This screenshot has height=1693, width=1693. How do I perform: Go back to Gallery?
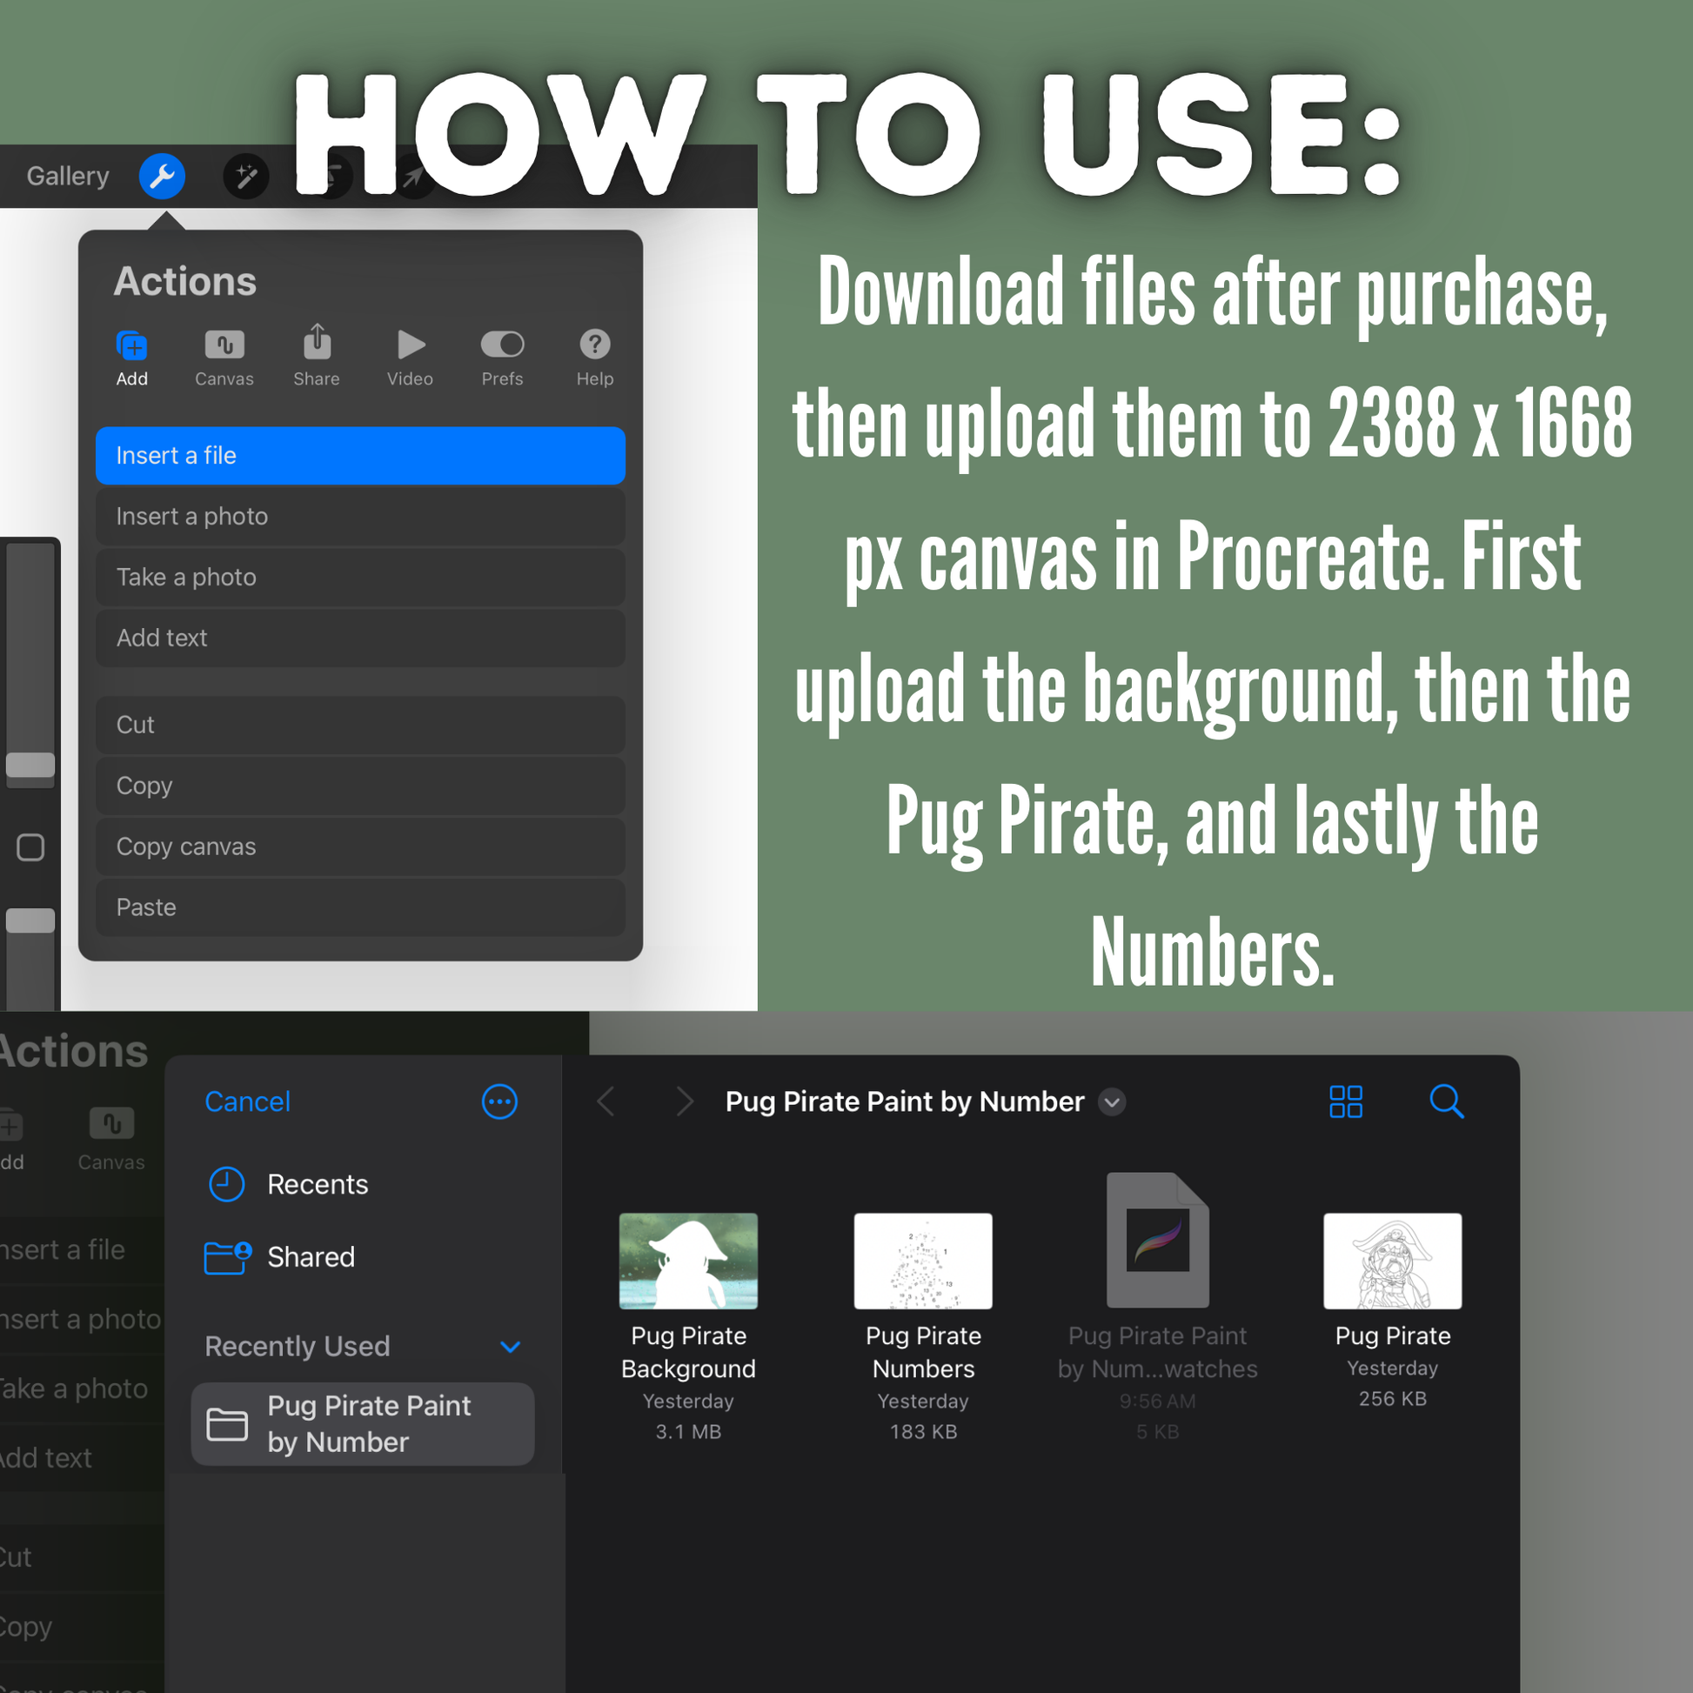tap(68, 176)
